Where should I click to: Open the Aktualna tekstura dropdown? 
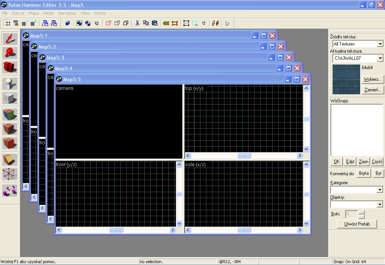(x=380, y=58)
